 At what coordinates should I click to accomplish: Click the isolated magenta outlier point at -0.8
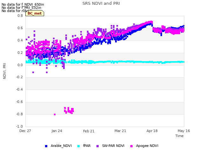coord(55,114)
